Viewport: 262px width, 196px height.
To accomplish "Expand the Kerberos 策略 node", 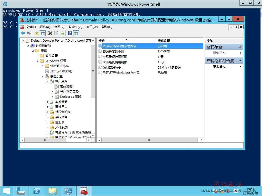I will [x=52, y=97].
